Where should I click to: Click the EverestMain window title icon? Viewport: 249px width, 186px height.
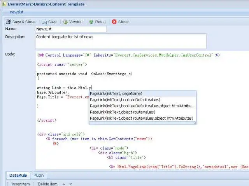click(x=4, y=4)
